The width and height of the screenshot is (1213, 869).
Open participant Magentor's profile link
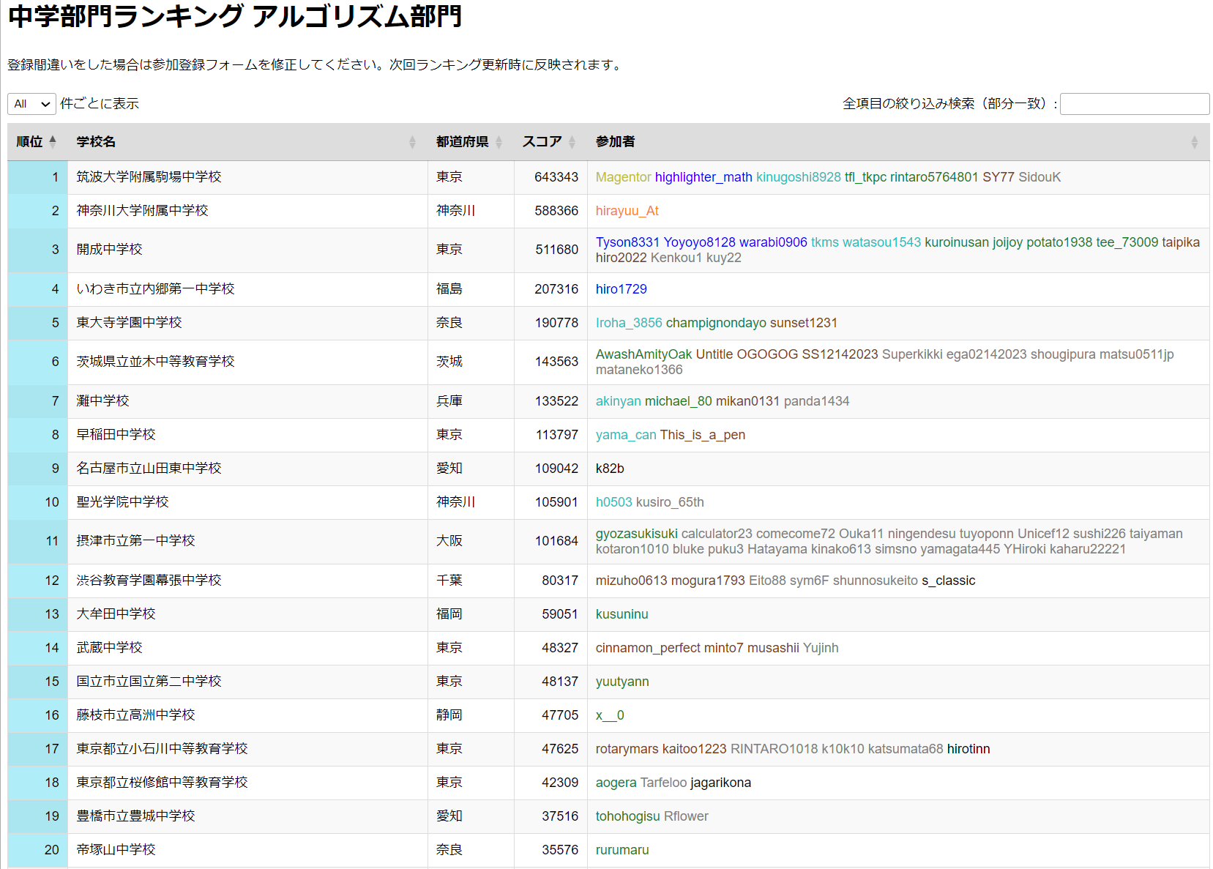[x=623, y=177]
